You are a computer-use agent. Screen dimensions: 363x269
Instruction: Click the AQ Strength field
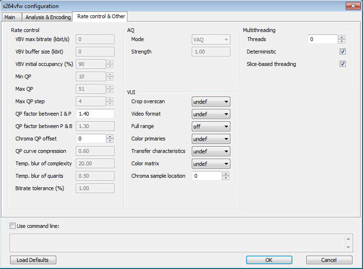211,52
